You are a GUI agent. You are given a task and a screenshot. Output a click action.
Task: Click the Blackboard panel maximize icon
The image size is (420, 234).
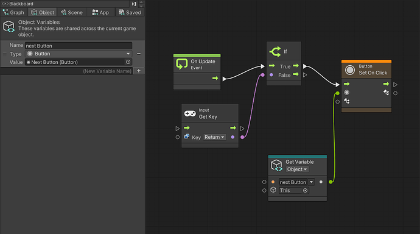[x=134, y=4]
